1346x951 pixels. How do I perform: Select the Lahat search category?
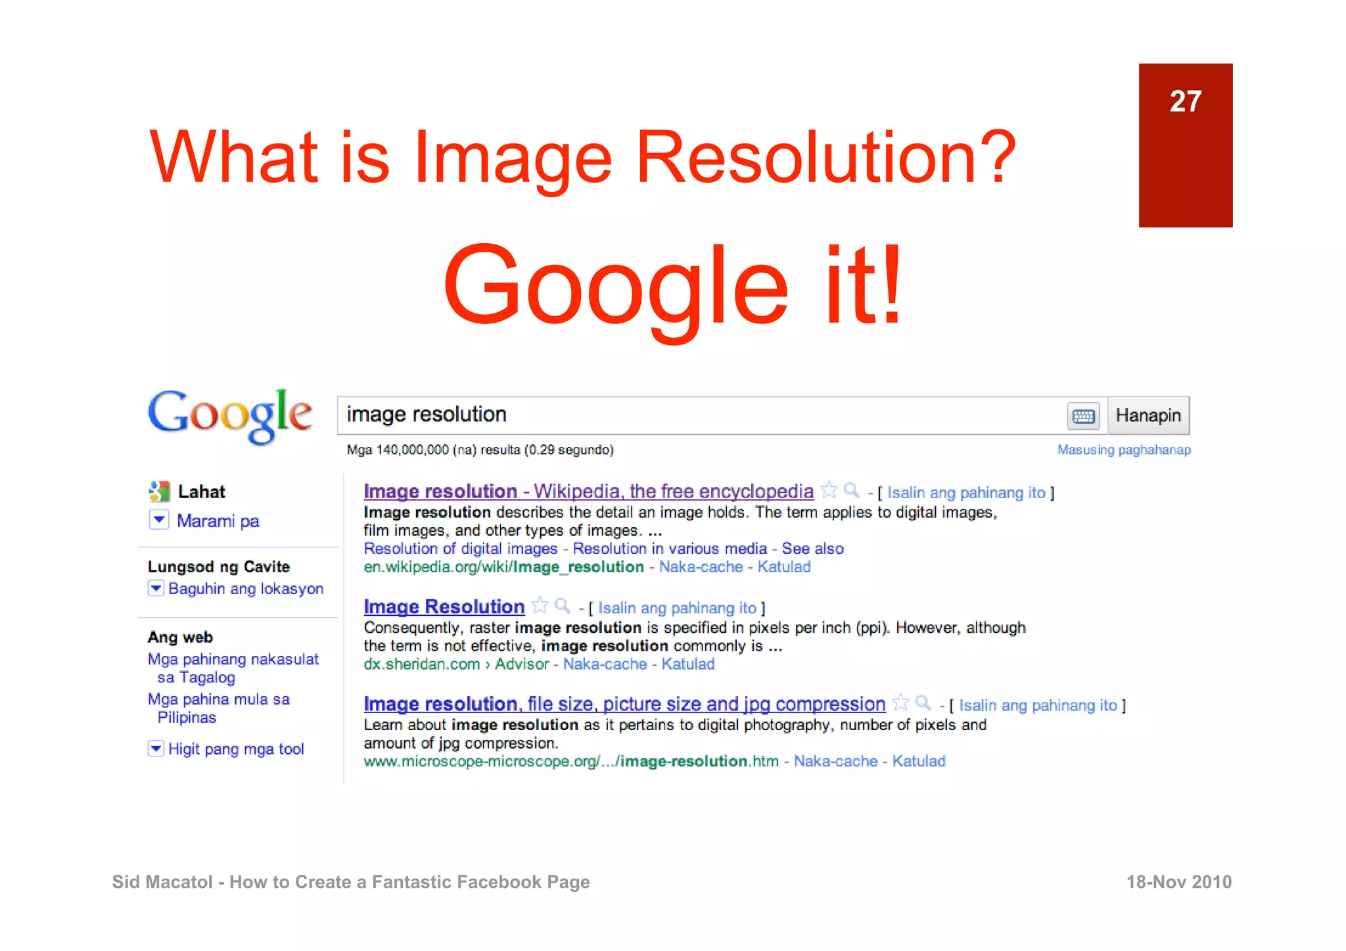coord(202,492)
